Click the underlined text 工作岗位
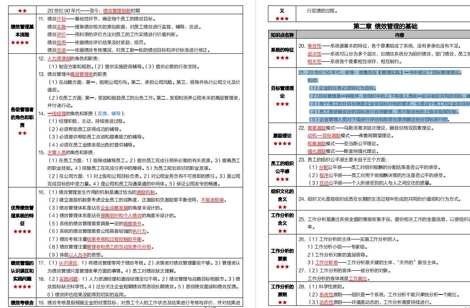The image size is (470, 308). point(358,279)
